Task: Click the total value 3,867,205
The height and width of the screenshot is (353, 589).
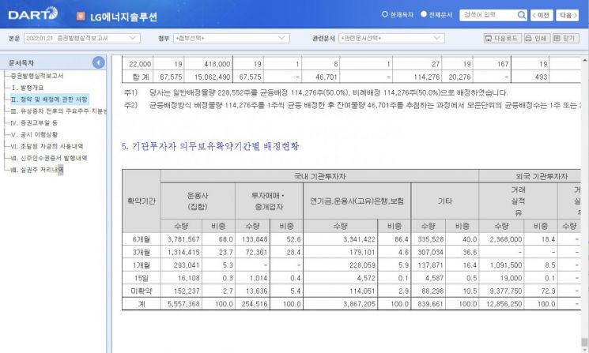Action: click(x=359, y=304)
